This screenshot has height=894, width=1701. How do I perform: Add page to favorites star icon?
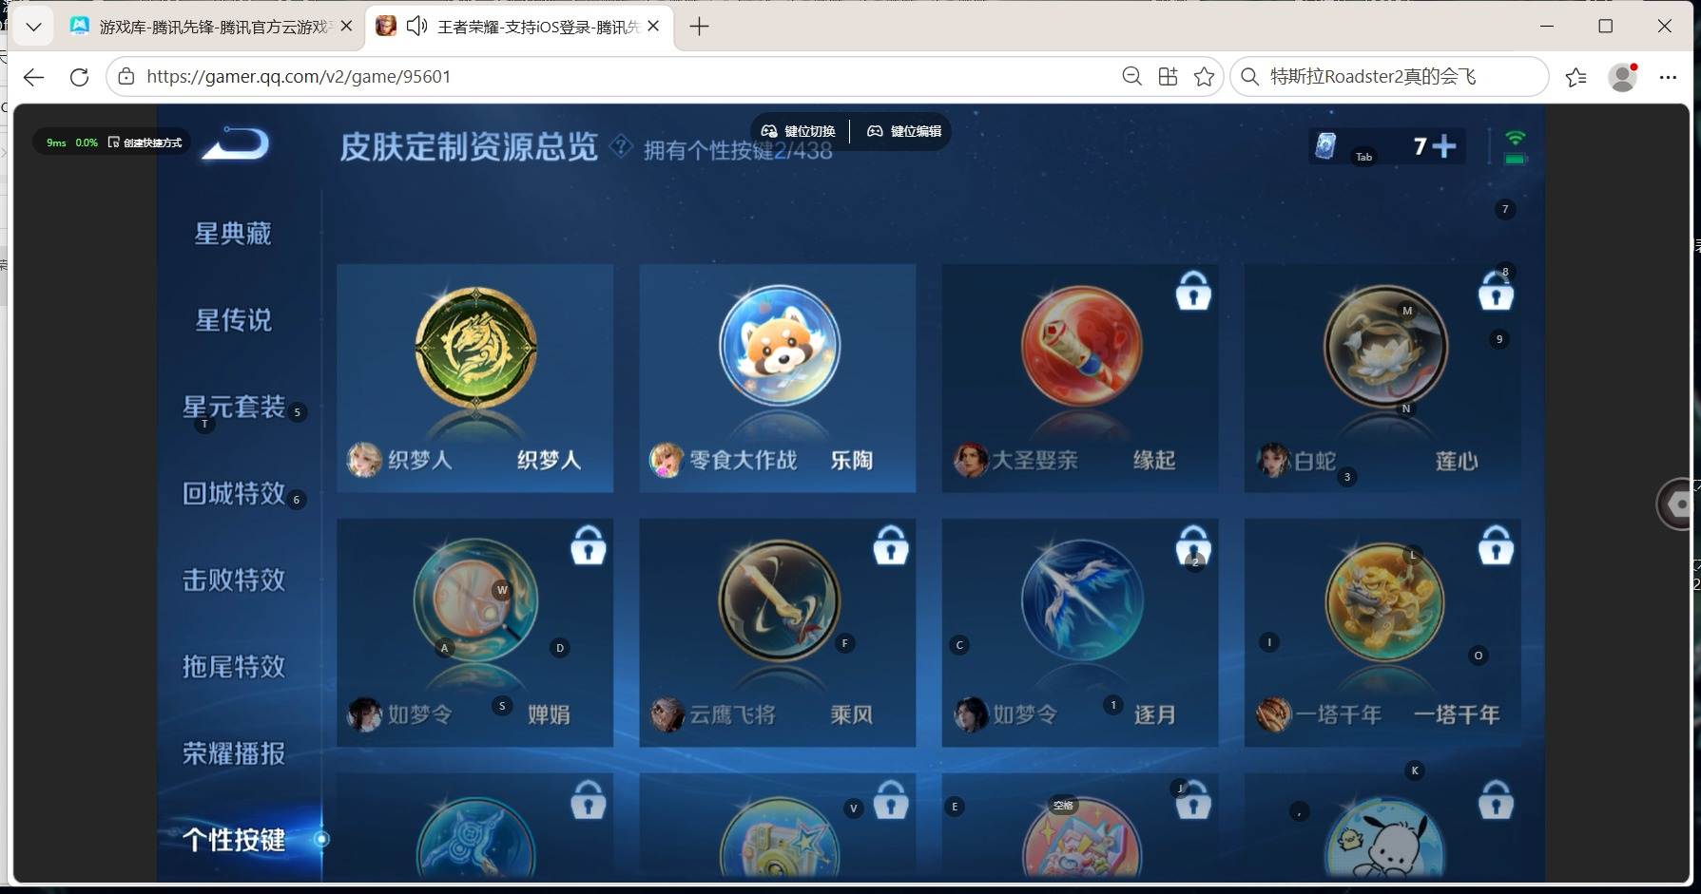[1204, 76]
